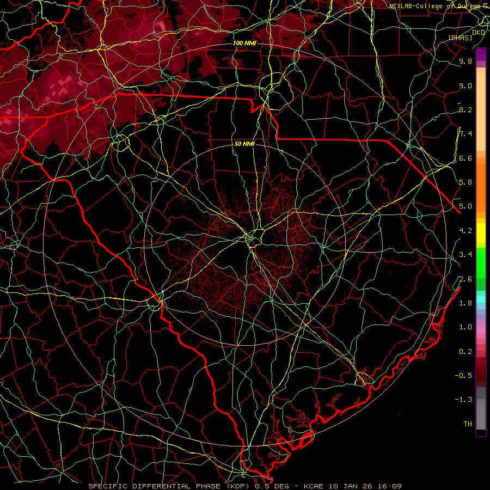Pick the dark orange band of the color scale
This screenshot has width=490, height=490.
coord(481,188)
